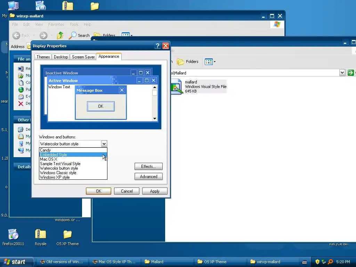The width and height of the screenshot is (356, 267).
Task: Click the preview Message Box OK button
Action: tap(100, 106)
